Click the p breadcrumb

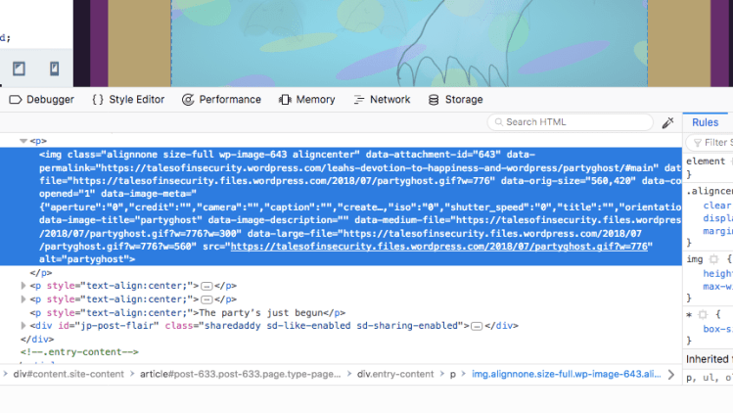(x=452, y=375)
